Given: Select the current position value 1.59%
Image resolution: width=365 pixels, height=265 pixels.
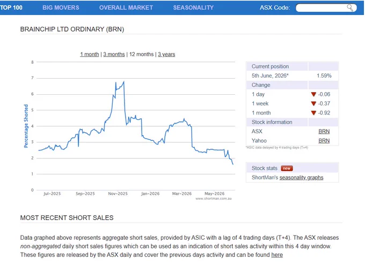Looking at the screenshot, I should [x=324, y=75].
